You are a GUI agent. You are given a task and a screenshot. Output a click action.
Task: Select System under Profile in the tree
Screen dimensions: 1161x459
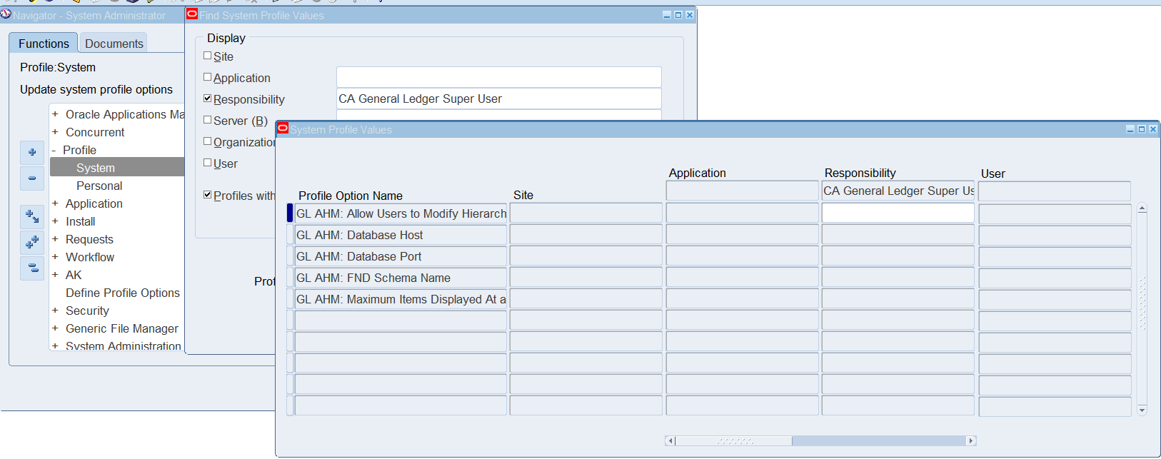point(96,168)
